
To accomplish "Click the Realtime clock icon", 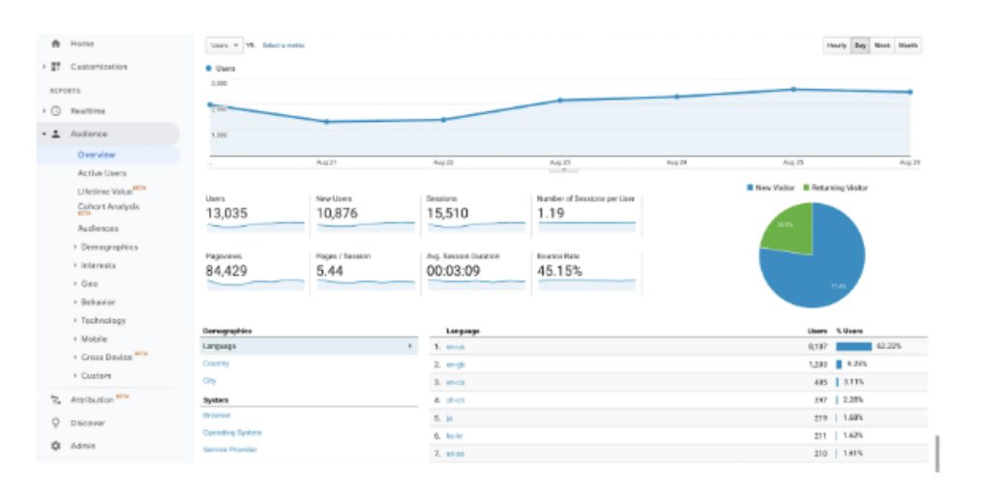I will click(x=56, y=110).
